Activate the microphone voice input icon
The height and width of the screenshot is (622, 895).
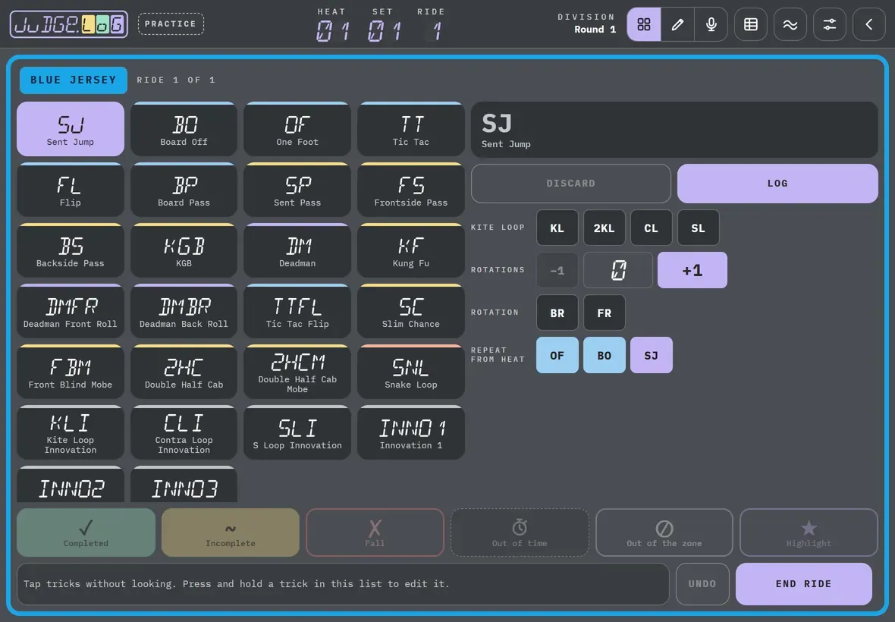tap(711, 24)
